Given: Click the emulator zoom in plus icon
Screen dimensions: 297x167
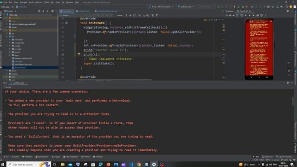Looking at the screenshot, I should 289,63.
